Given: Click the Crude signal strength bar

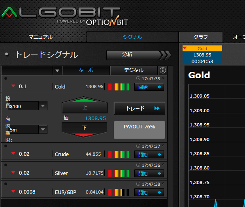Looking at the screenshot, I should (118, 154).
